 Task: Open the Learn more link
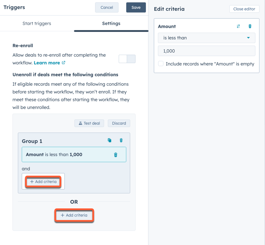(47, 63)
